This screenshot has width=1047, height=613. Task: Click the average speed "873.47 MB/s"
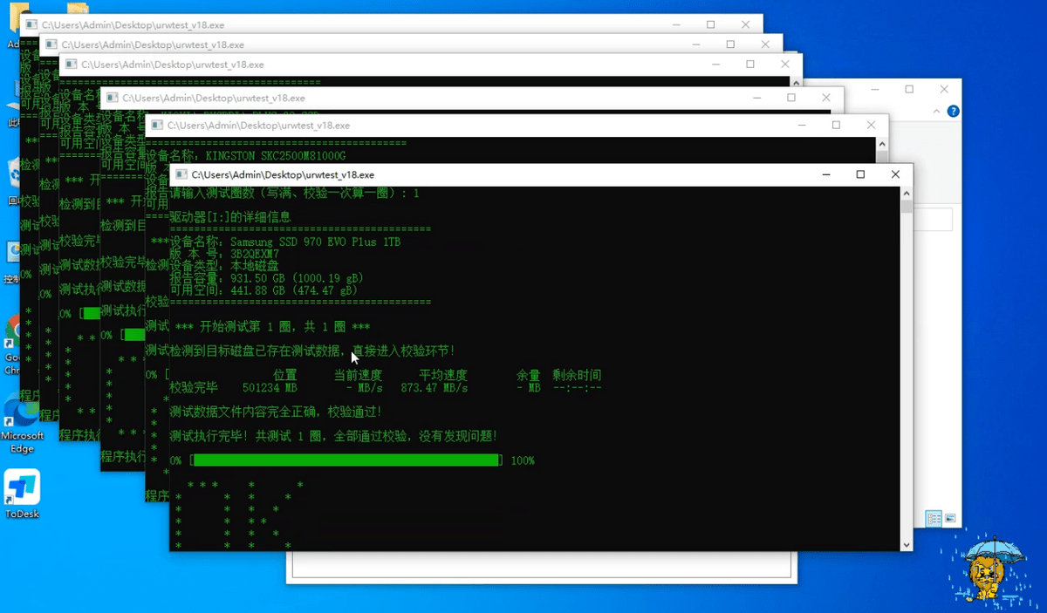(435, 387)
